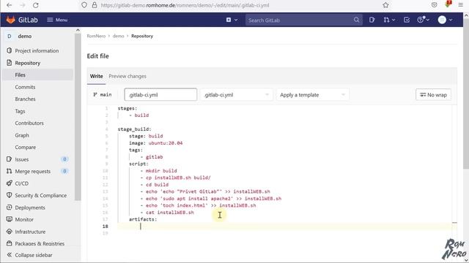Image resolution: width=469 pixels, height=263 pixels.
Task: Open the Firefox application menu
Action: (461, 5)
